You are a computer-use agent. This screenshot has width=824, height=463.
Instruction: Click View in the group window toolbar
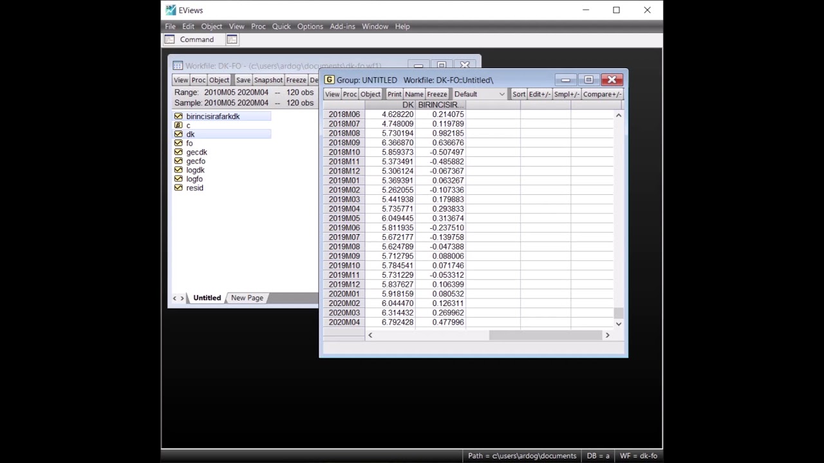(332, 94)
